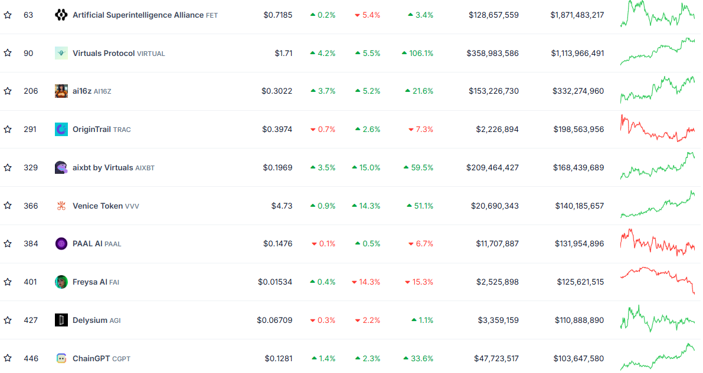Image resolution: width=703 pixels, height=373 pixels.
Task: View Delysium sparkline chart
Action: [x=658, y=319]
